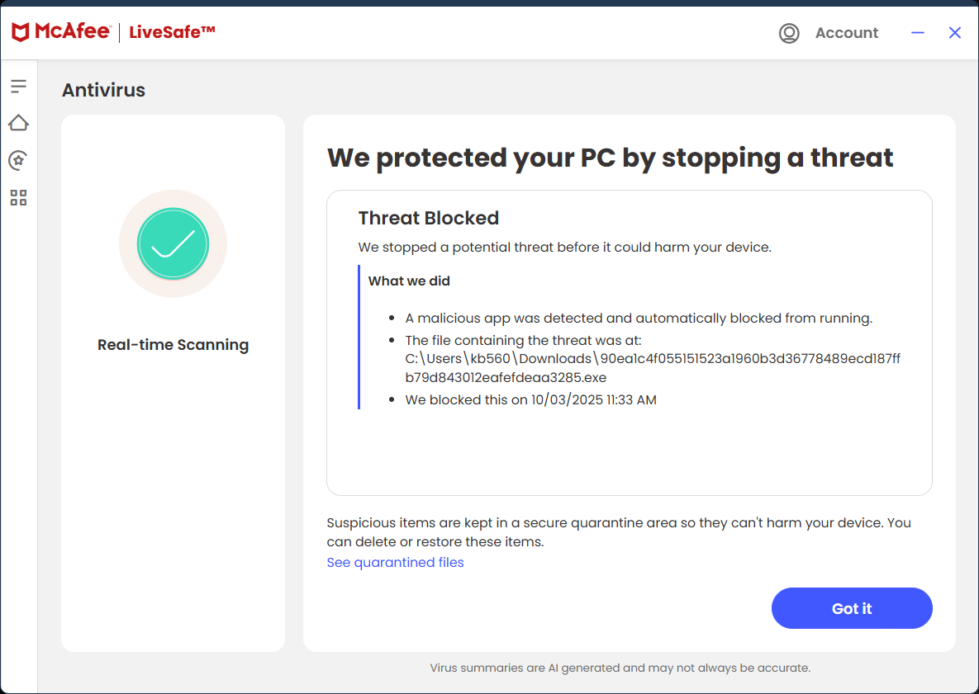
Task: Click the AI generated disclaimer text
Action: point(620,668)
